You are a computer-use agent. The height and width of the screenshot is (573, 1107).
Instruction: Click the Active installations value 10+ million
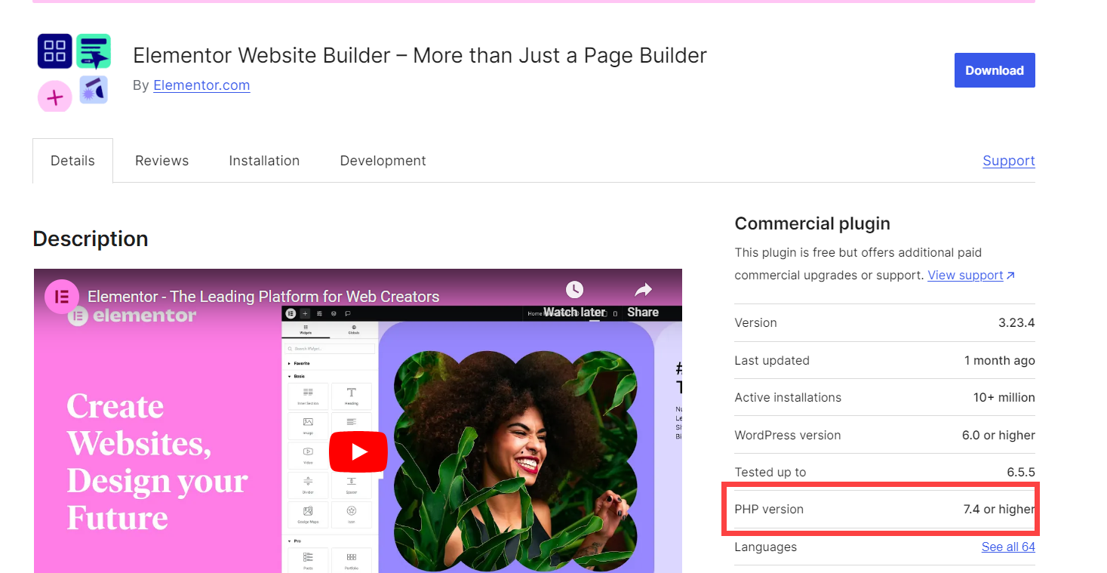coord(1004,398)
